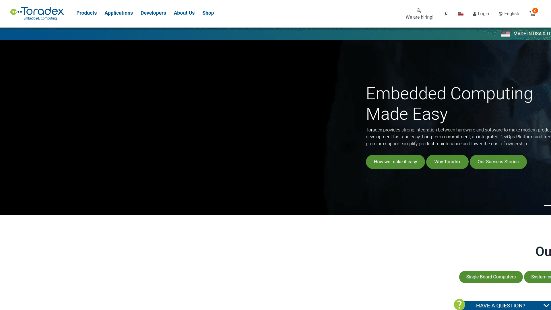Click the How we make it easy button
This screenshot has height=310, width=551.
point(395,162)
